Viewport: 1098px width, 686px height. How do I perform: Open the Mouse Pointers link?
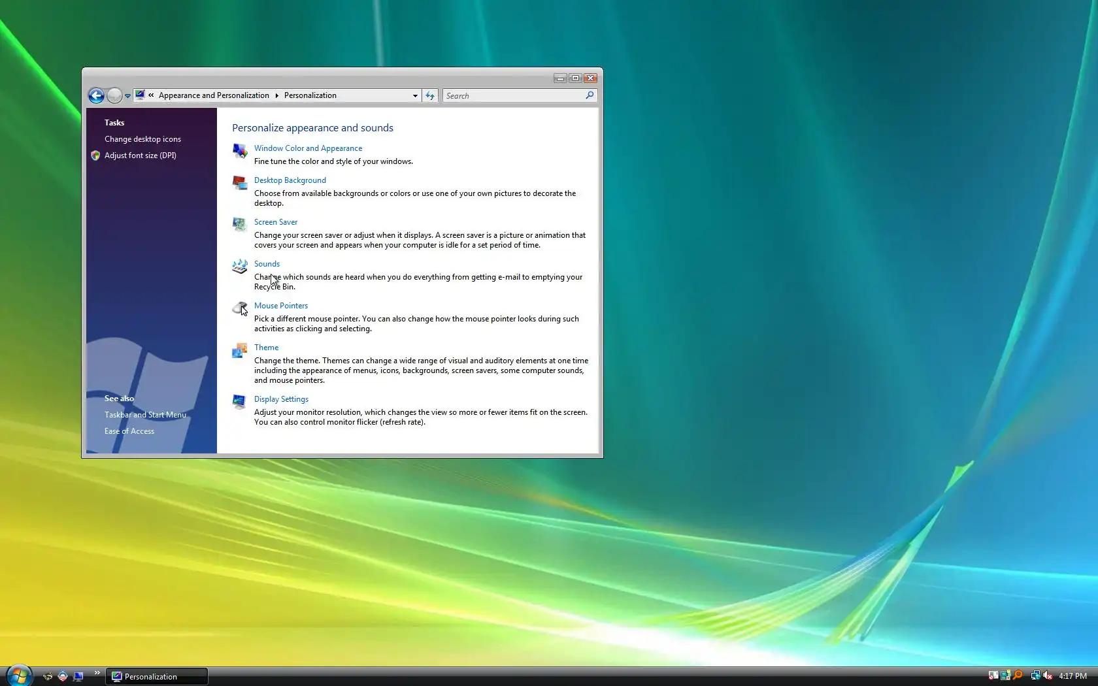tap(281, 306)
